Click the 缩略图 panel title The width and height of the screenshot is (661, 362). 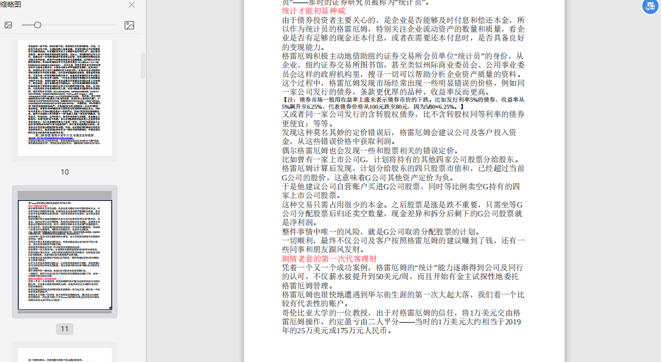pos(11,5)
